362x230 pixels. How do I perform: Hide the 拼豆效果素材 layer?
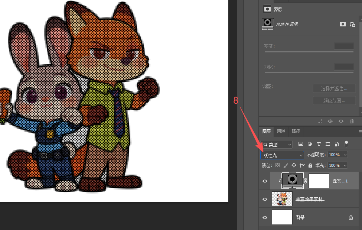click(265, 199)
